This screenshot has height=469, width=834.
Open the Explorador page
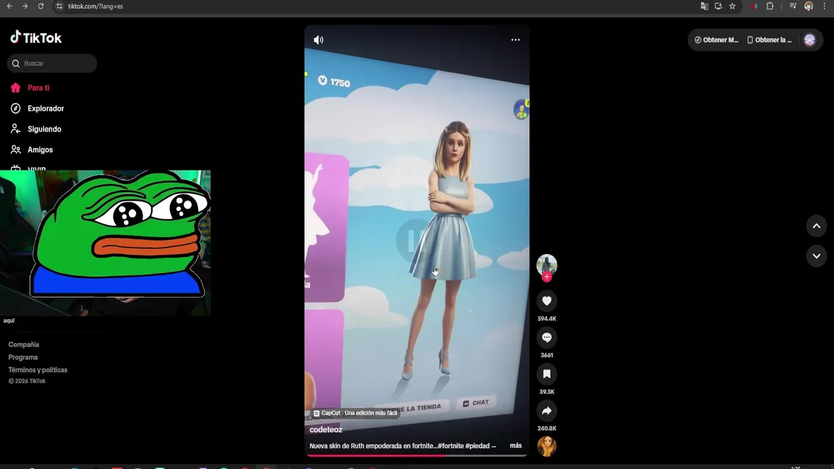46,109
